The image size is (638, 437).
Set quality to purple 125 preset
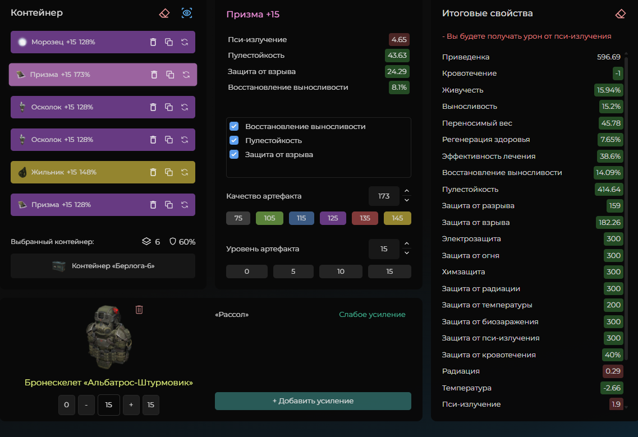point(333,218)
